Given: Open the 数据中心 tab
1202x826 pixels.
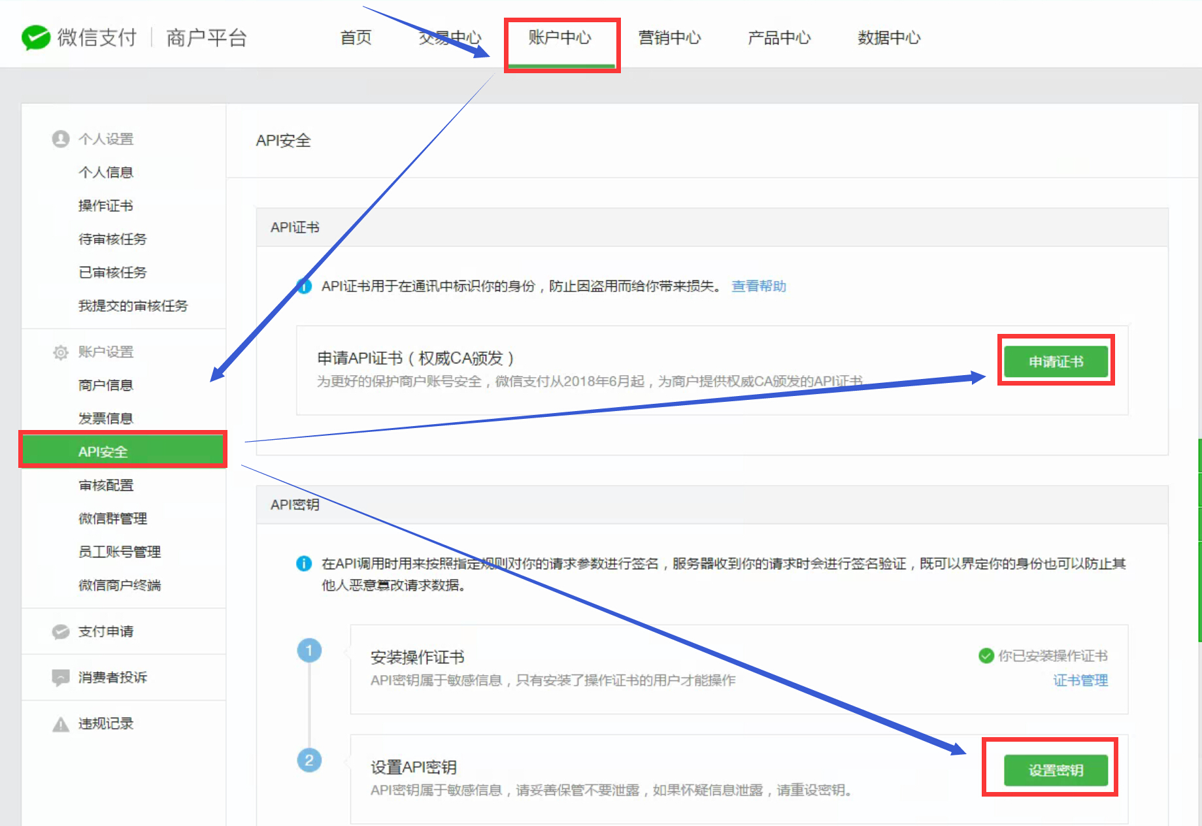Looking at the screenshot, I should [x=890, y=38].
